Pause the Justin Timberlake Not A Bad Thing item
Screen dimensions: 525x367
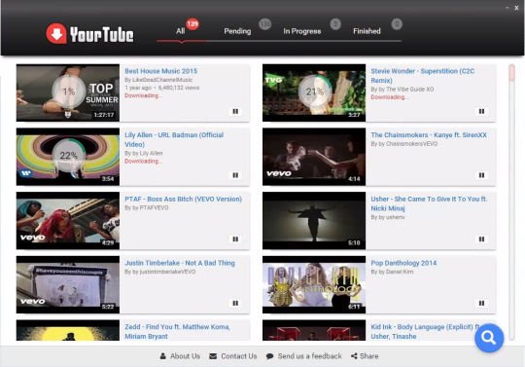point(235,304)
